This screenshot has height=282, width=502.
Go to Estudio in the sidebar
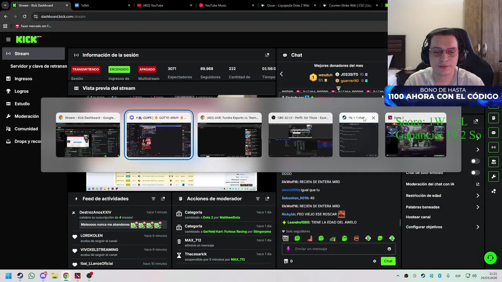point(22,104)
